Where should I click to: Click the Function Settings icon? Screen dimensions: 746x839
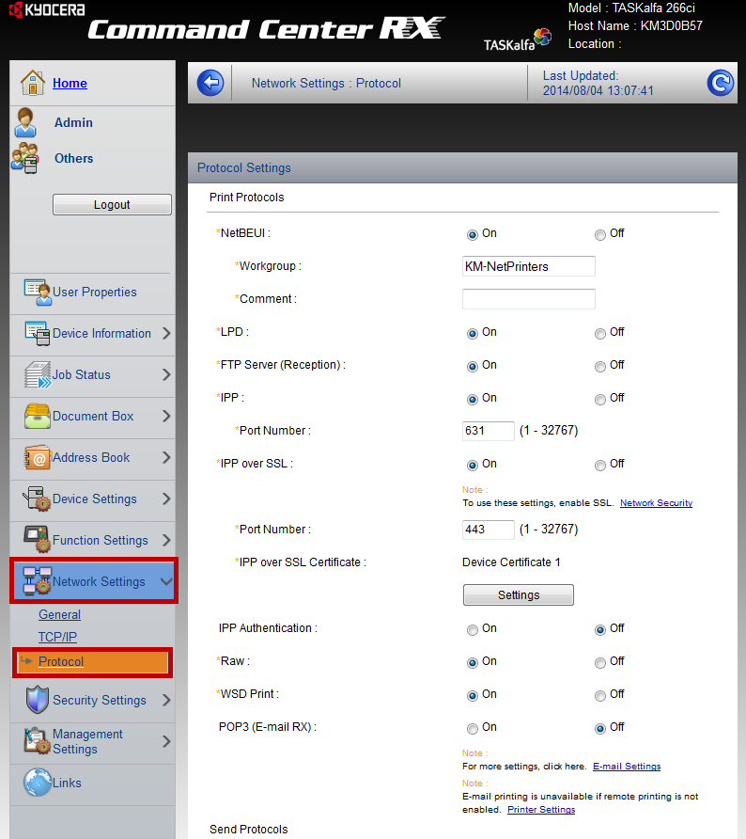click(38, 539)
